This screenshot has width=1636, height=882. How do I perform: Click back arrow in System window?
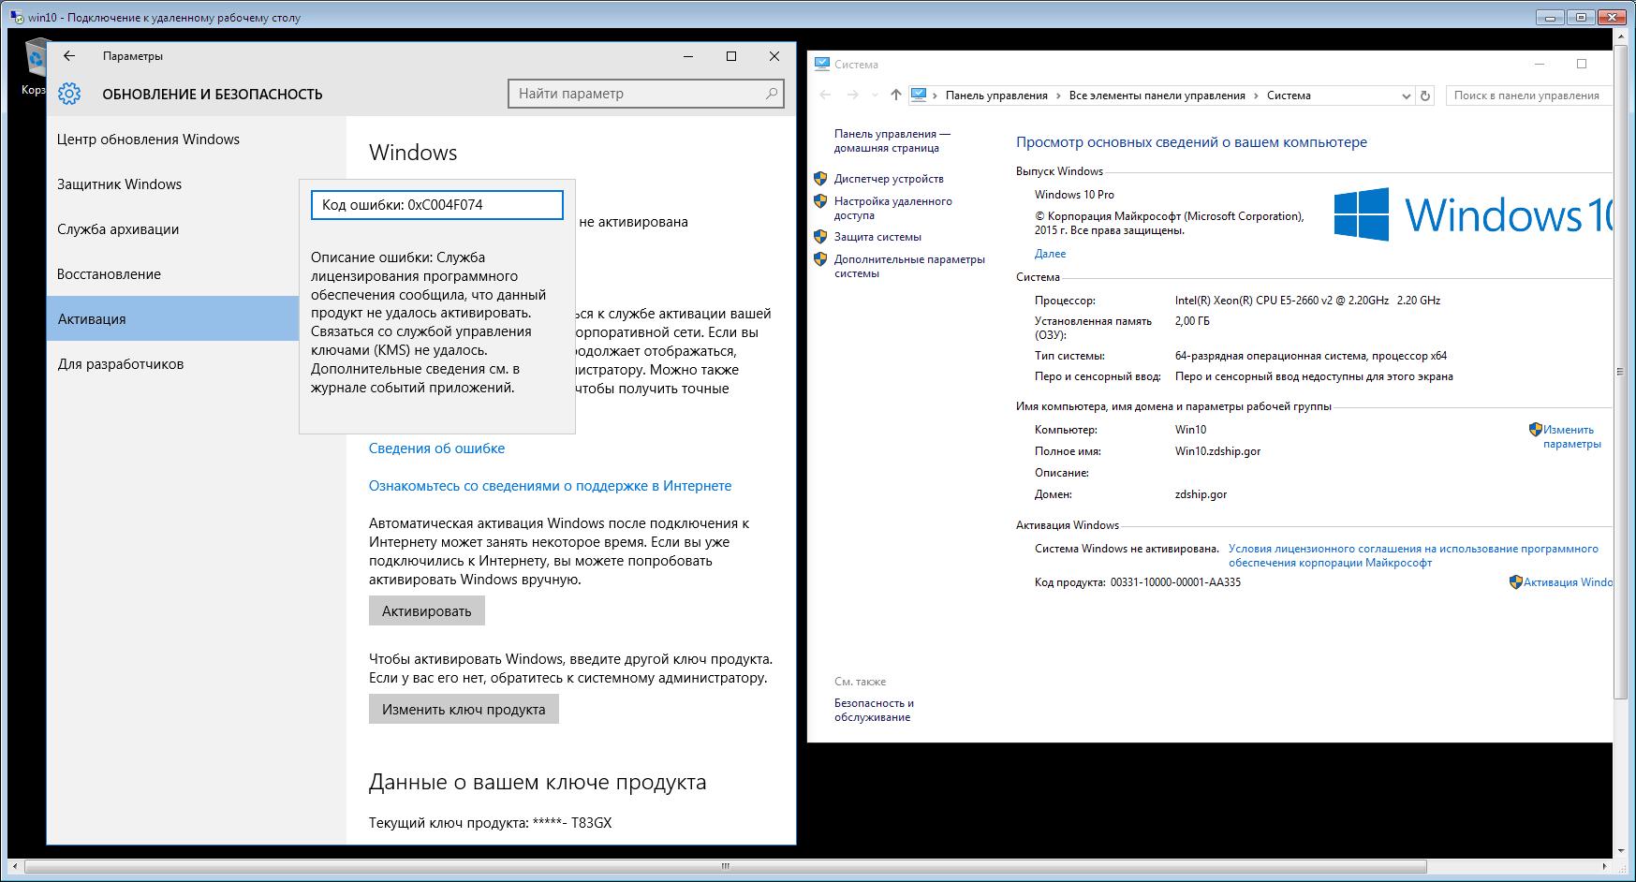point(825,95)
